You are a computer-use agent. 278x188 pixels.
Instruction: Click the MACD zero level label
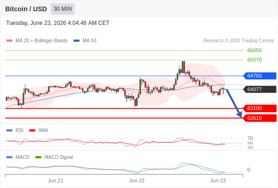(249, 170)
